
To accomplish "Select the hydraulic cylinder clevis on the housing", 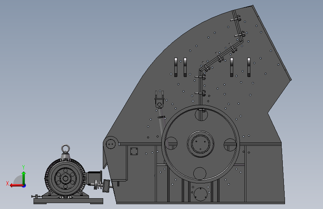I will pos(159,99).
